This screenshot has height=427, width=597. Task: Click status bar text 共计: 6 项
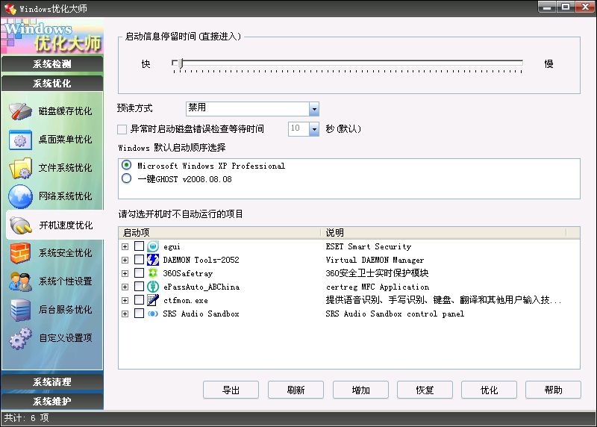(26, 418)
